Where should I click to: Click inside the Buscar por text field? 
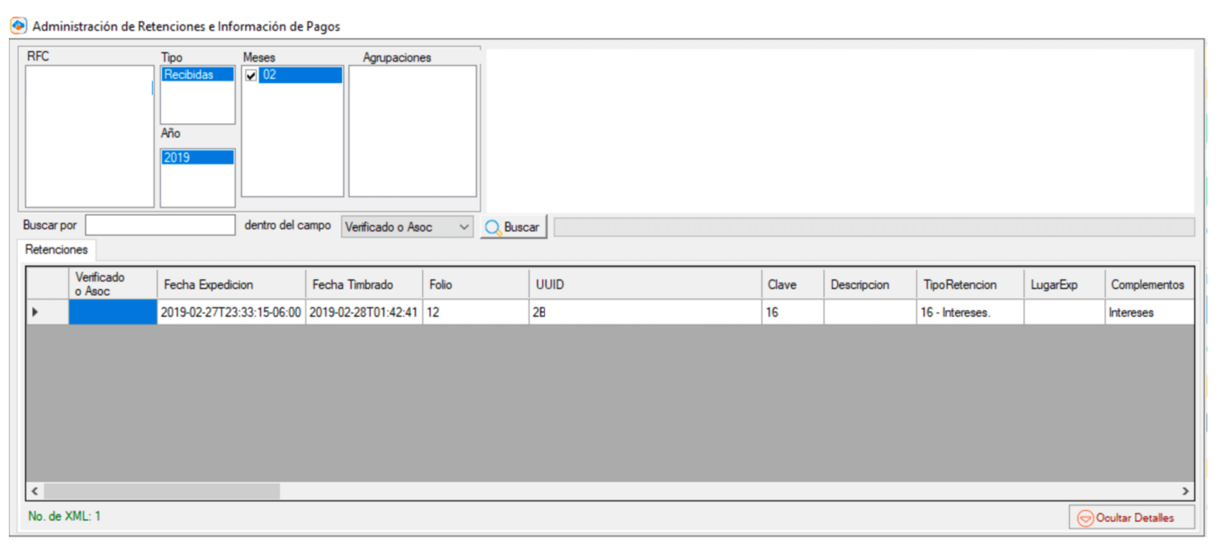pyautogui.click(x=160, y=225)
